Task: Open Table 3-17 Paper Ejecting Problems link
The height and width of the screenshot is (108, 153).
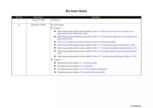Action: tap(115, 48)
